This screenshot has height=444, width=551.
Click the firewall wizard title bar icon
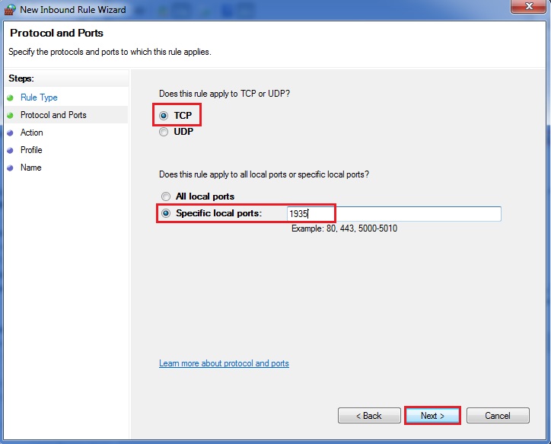[11, 10]
